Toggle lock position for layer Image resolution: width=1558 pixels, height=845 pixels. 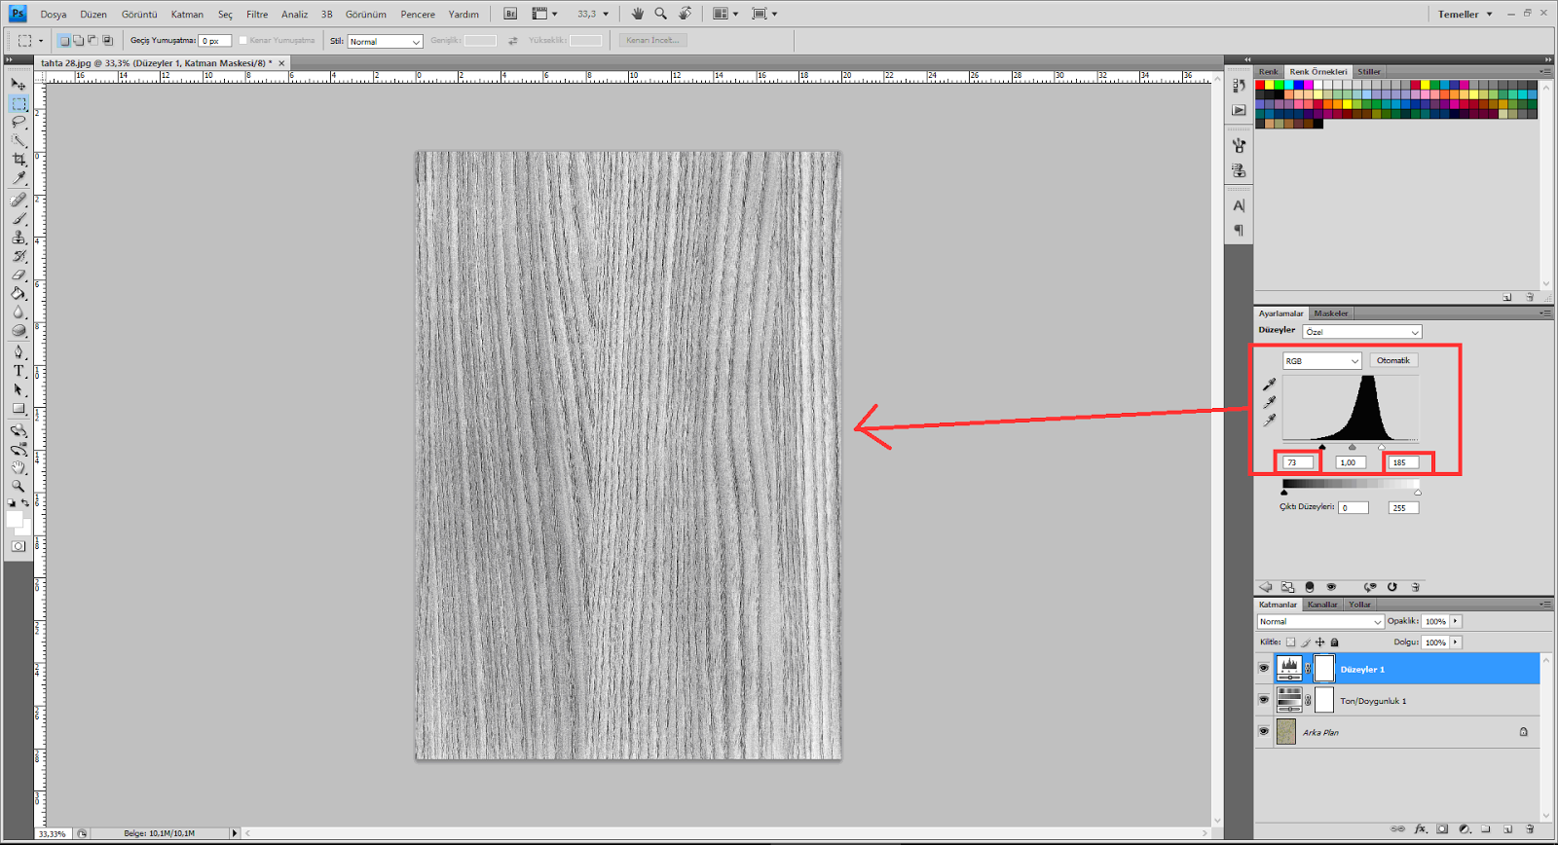click(1320, 643)
